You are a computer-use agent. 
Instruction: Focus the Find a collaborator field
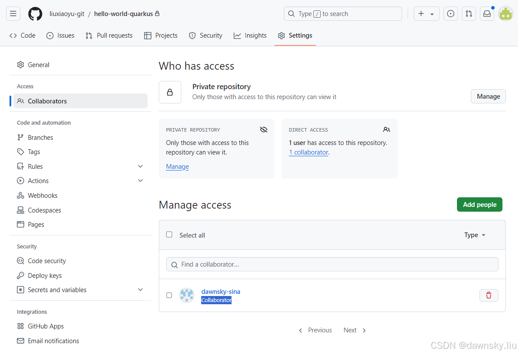(332, 264)
